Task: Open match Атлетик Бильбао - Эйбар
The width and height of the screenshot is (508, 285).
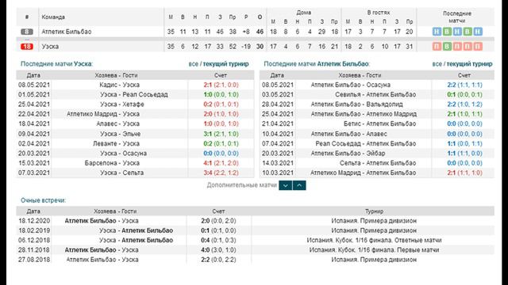Action: [348, 153]
